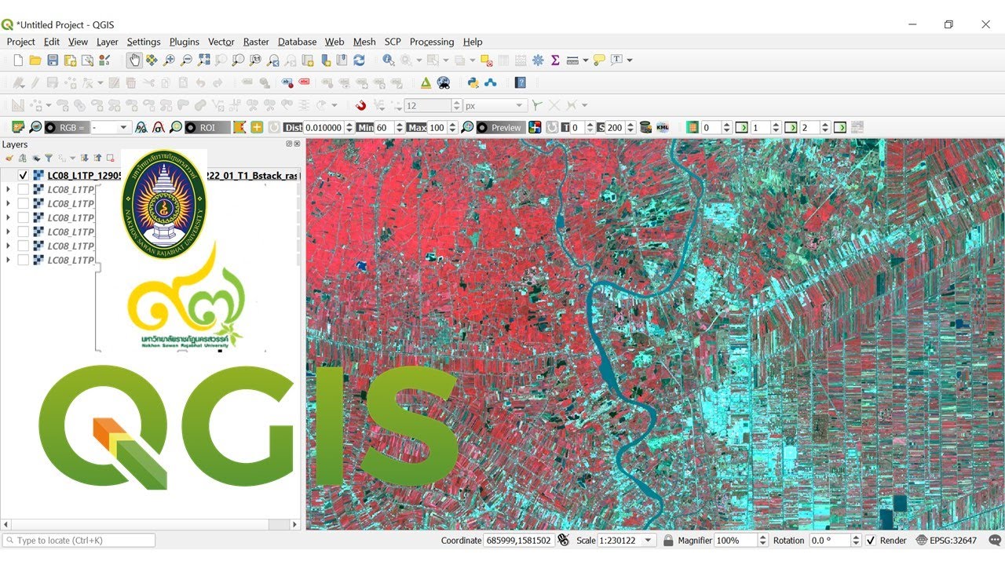Save the project with the floppy disk icon
The height and width of the screenshot is (565, 1005).
pyautogui.click(x=53, y=60)
